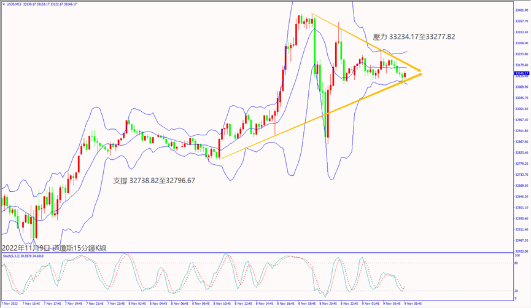This screenshot has width=531, height=308.
Task: Click the 8 Nov 16:45 time label
Action: pyautogui.click(x=286, y=304)
